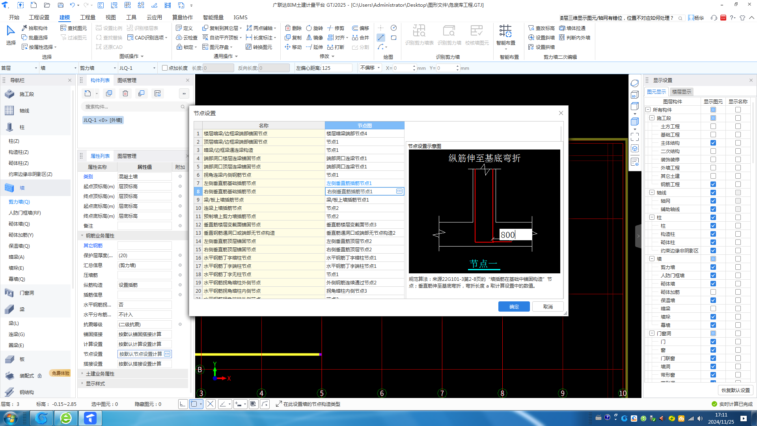Click 取消 in the 节点设置 dialog
Viewport: 757px width, 426px height.
tap(548, 306)
